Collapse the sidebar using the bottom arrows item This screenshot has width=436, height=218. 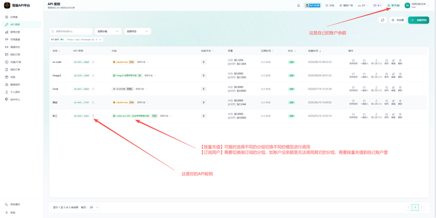point(21,213)
